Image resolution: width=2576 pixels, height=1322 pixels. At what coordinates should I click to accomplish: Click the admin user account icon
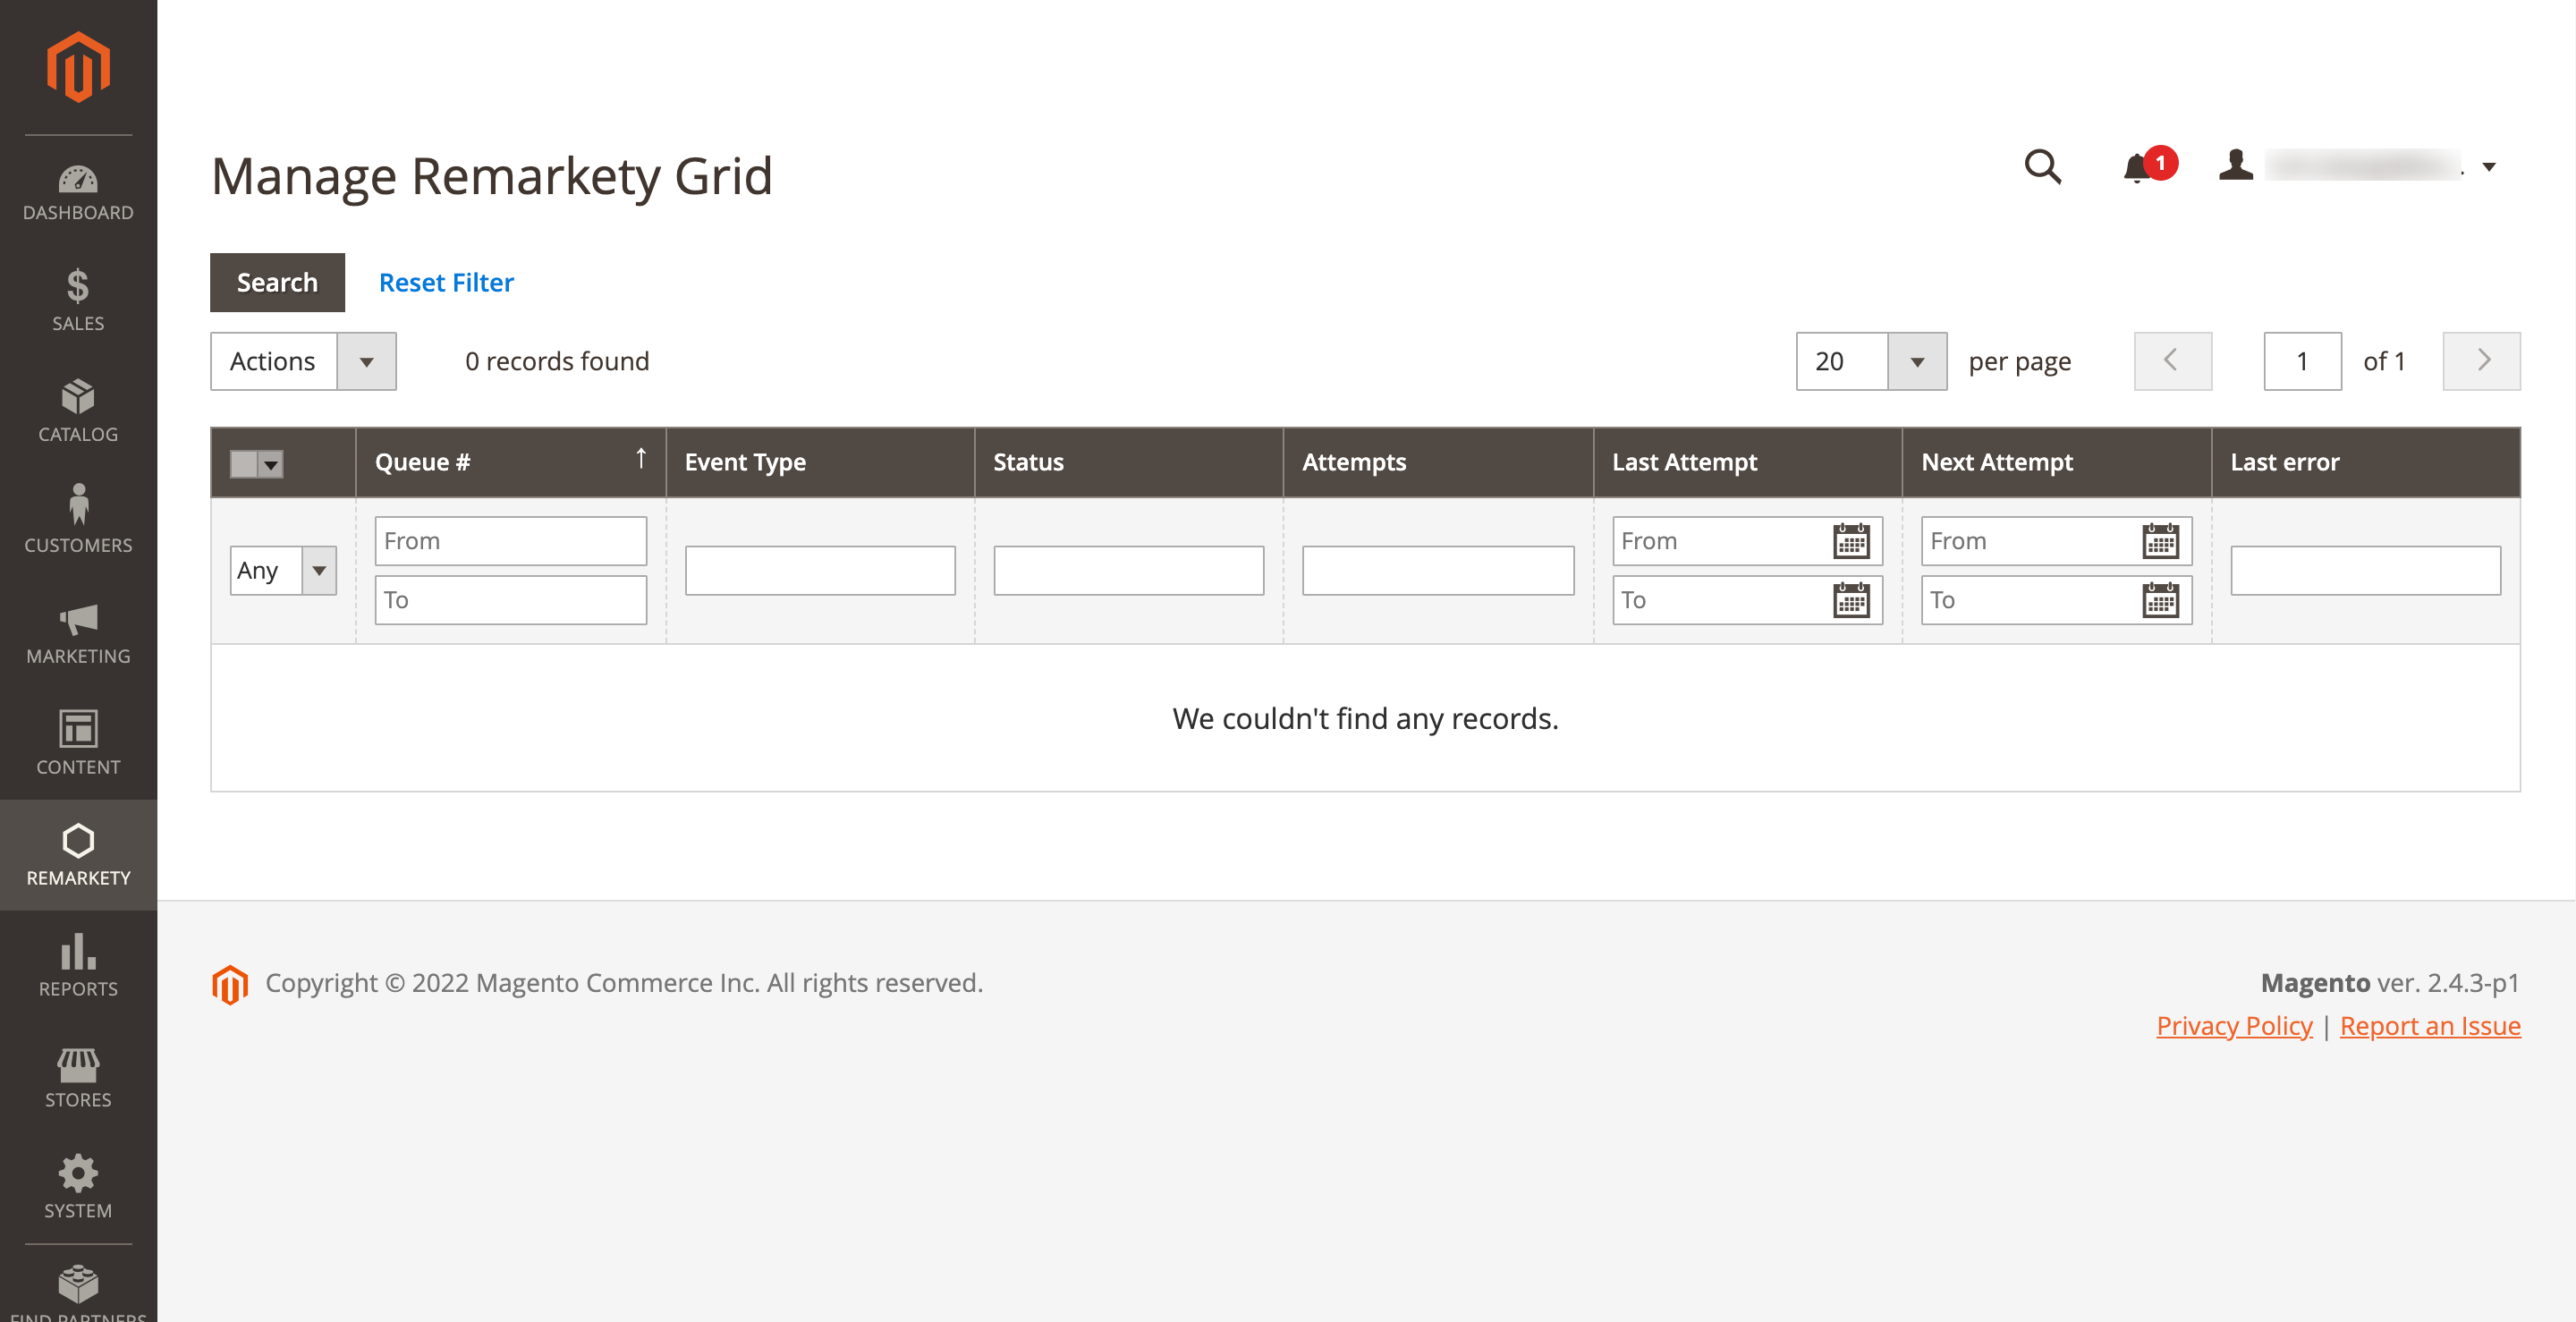(2235, 165)
